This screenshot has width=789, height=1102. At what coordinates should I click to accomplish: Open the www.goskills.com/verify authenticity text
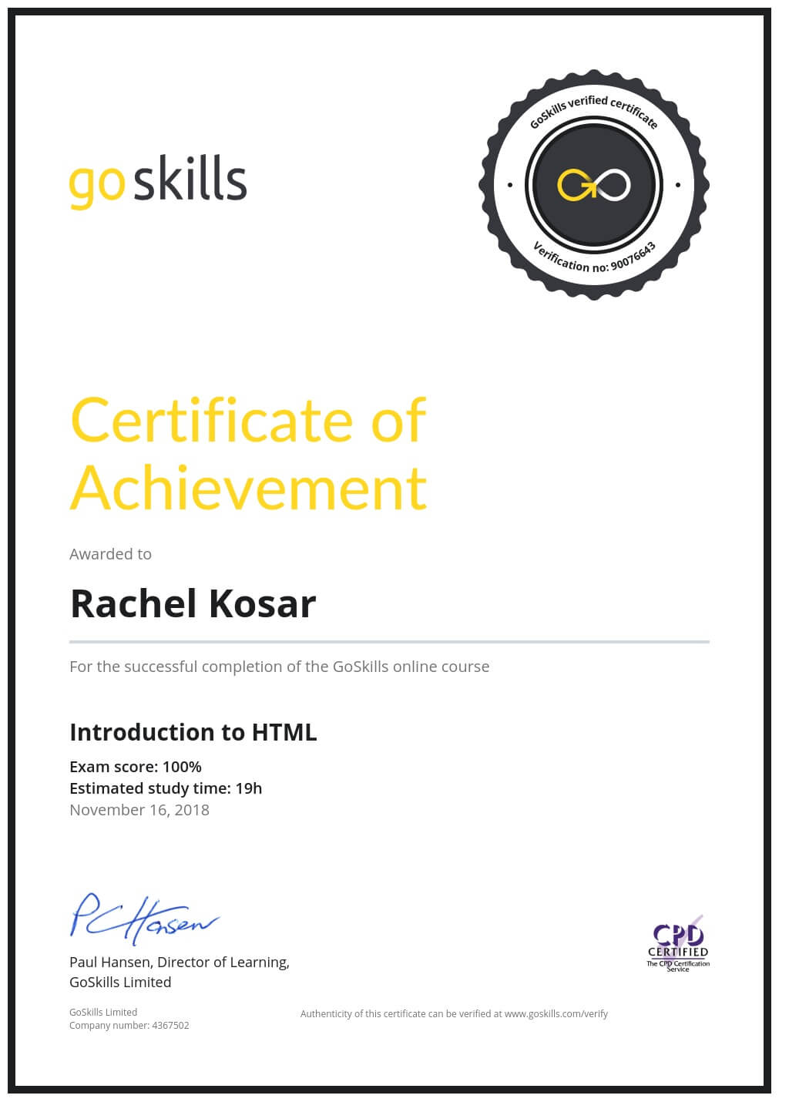click(x=454, y=1014)
